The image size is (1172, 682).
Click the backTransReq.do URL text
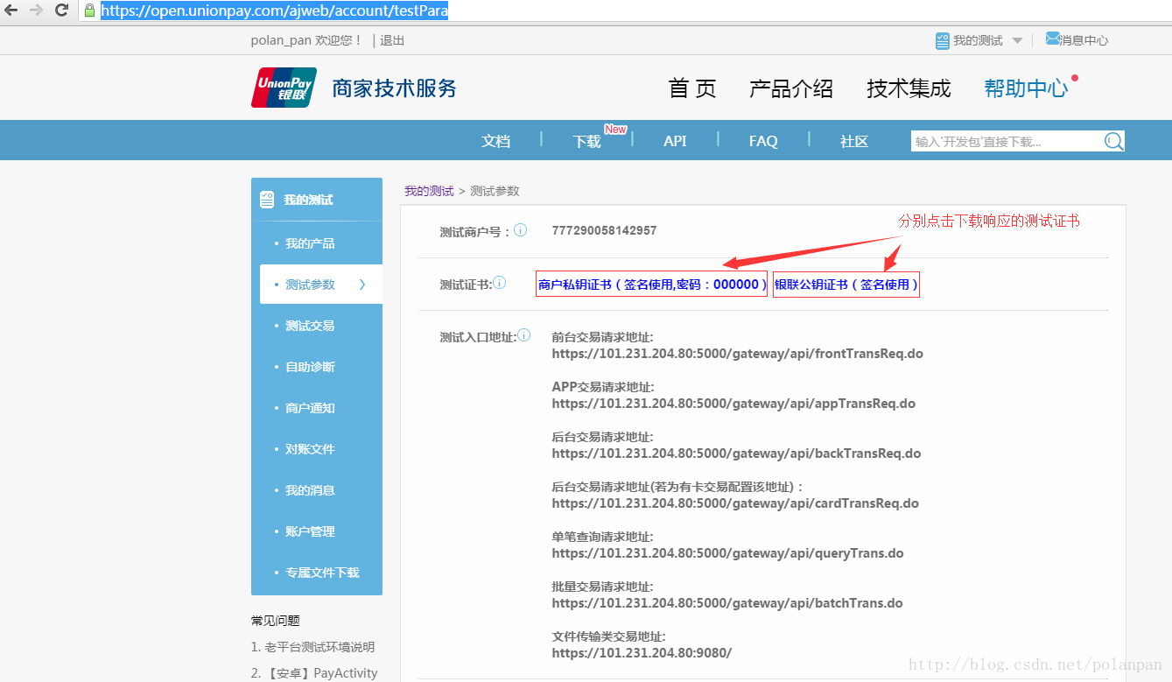(736, 453)
